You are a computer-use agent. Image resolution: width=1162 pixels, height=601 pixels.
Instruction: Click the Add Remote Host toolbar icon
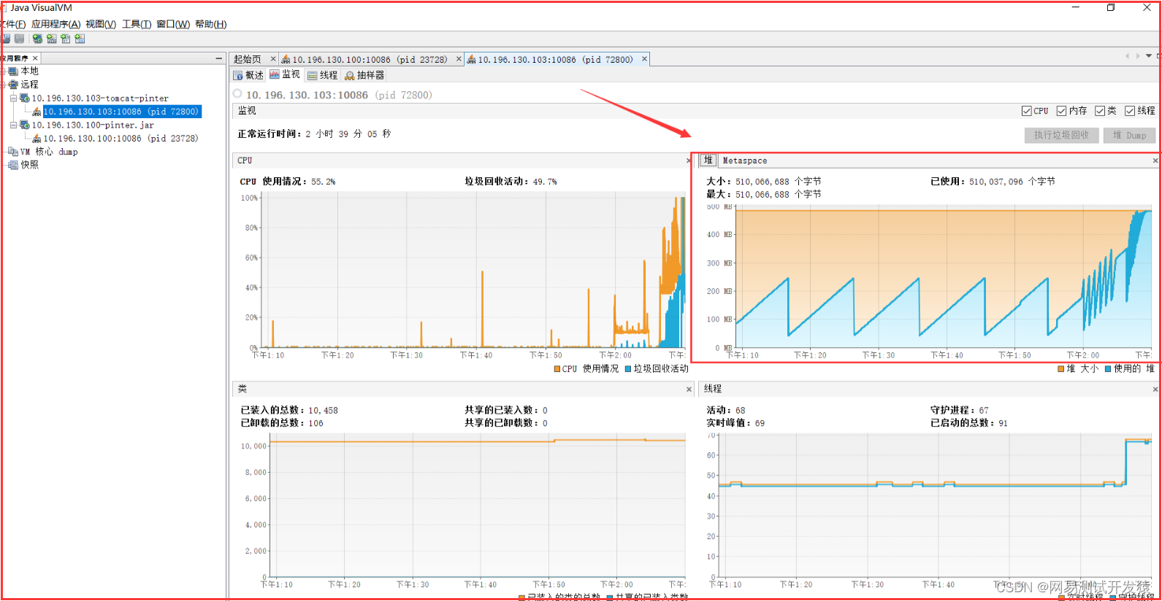[37, 39]
